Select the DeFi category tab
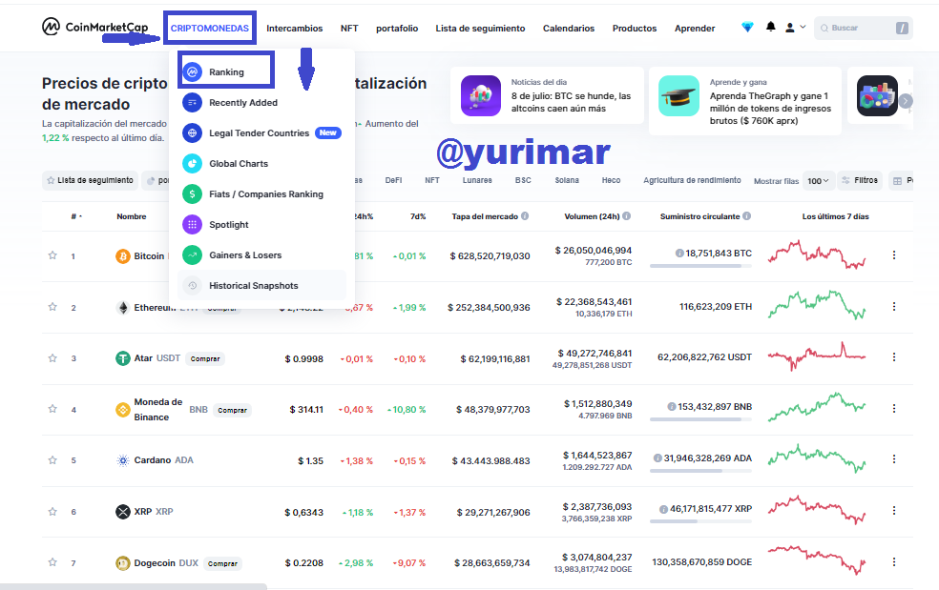939x590 pixels. coord(393,180)
